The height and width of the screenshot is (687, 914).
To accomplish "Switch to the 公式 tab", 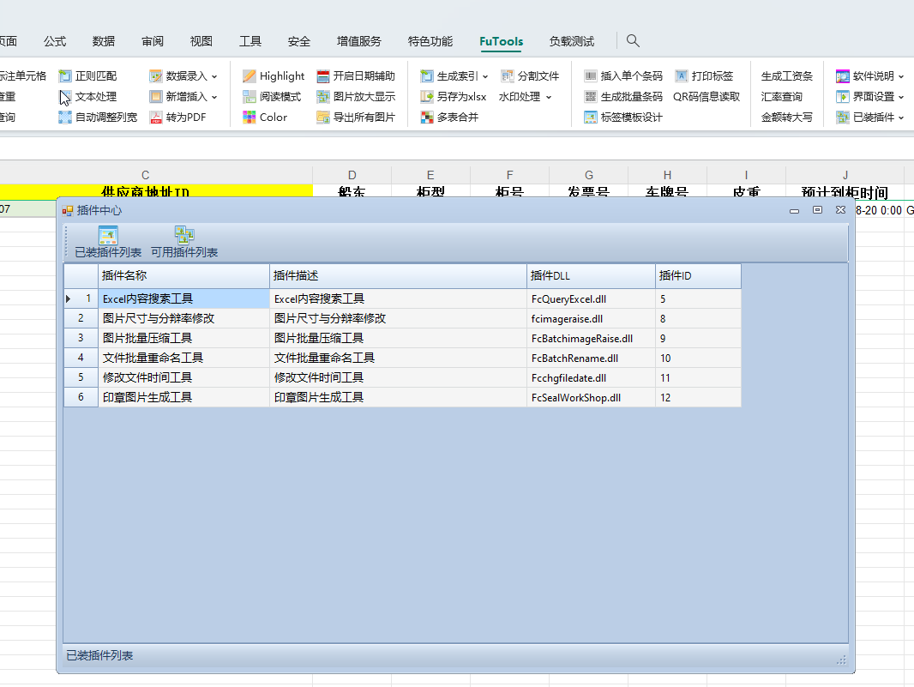I will tap(55, 41).
